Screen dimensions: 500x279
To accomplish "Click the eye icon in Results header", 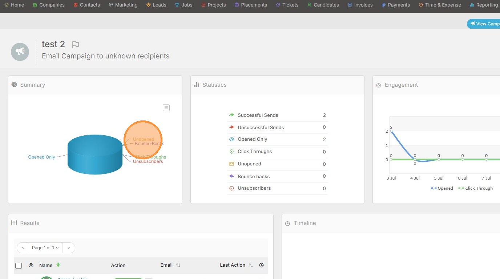I will point(31,265).
